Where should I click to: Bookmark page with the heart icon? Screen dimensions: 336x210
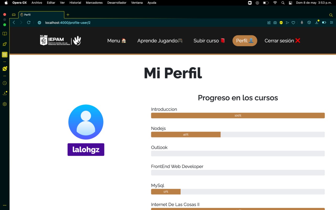293,23
